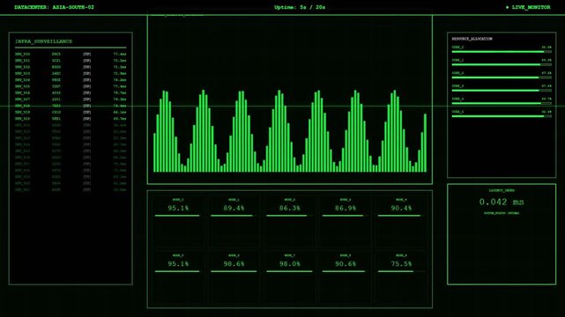Viewport: 565px width, 317px height.
Task: Select the LATENCY_INDEX panel heading
Action: point(502,190)
